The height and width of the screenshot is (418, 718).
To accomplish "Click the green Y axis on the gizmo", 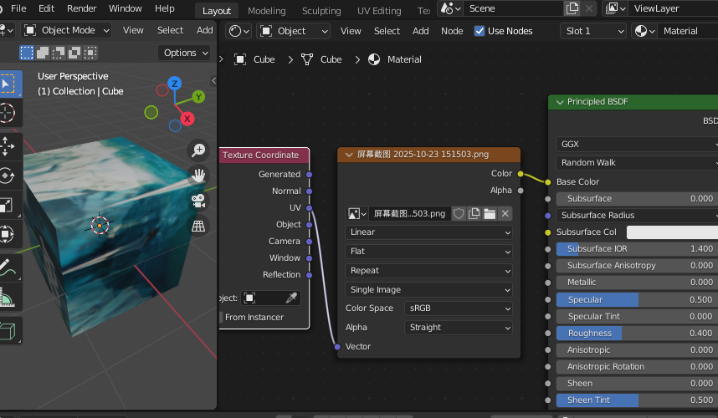I will [198, 97].
